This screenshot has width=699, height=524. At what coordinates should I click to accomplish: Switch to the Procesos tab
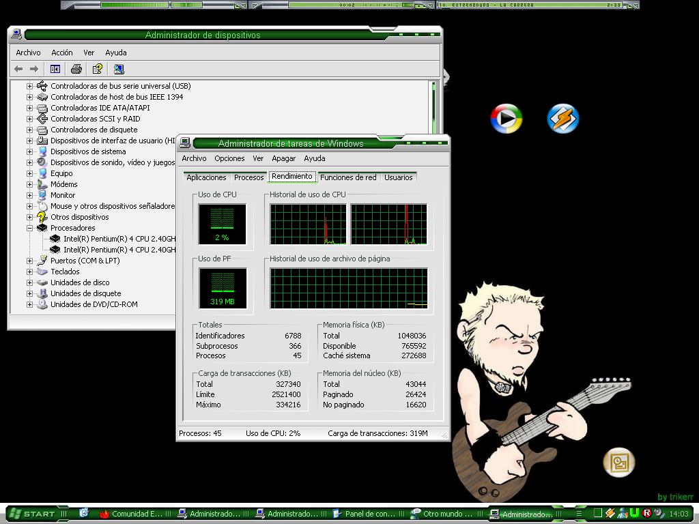[x=248, y=177]
